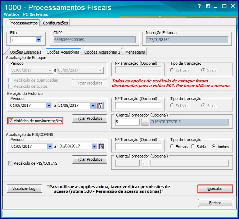The height and width of the screenshot is (219, 239).
Task: Click Filtrar Produtos in Geração do Histórico
Action: [90, 118]
